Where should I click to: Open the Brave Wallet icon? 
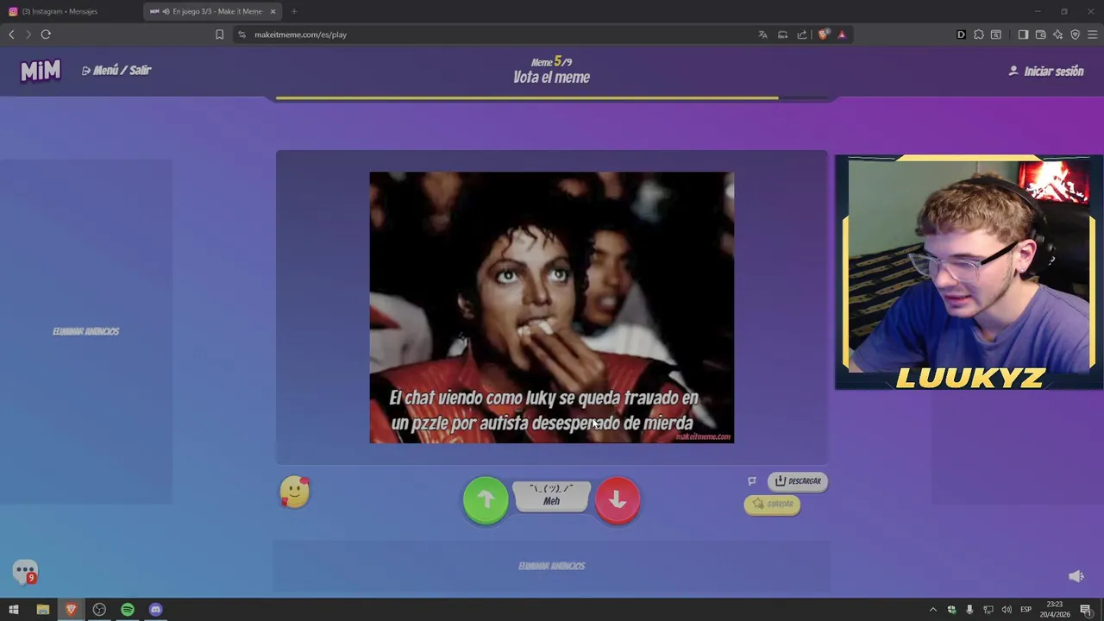1040,34
